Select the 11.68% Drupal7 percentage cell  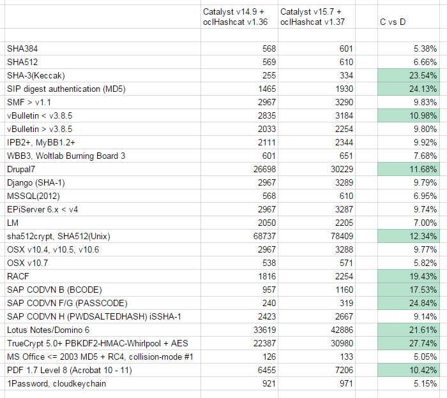[x=409, y=169]
